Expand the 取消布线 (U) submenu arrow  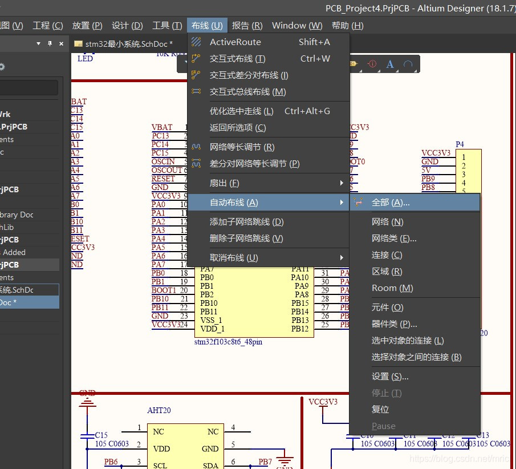[342, 257]
